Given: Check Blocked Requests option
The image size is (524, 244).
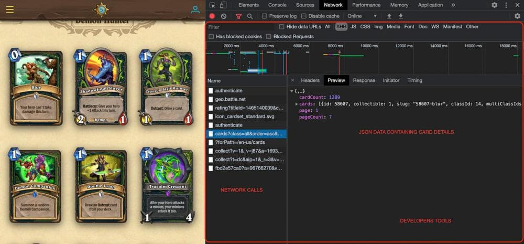Looking at the screenshot, I should click(x=269, y=37).
